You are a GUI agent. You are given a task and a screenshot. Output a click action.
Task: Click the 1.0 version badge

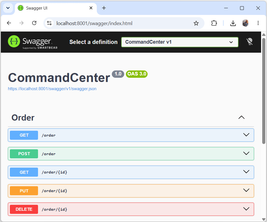(x=118, y=74)
